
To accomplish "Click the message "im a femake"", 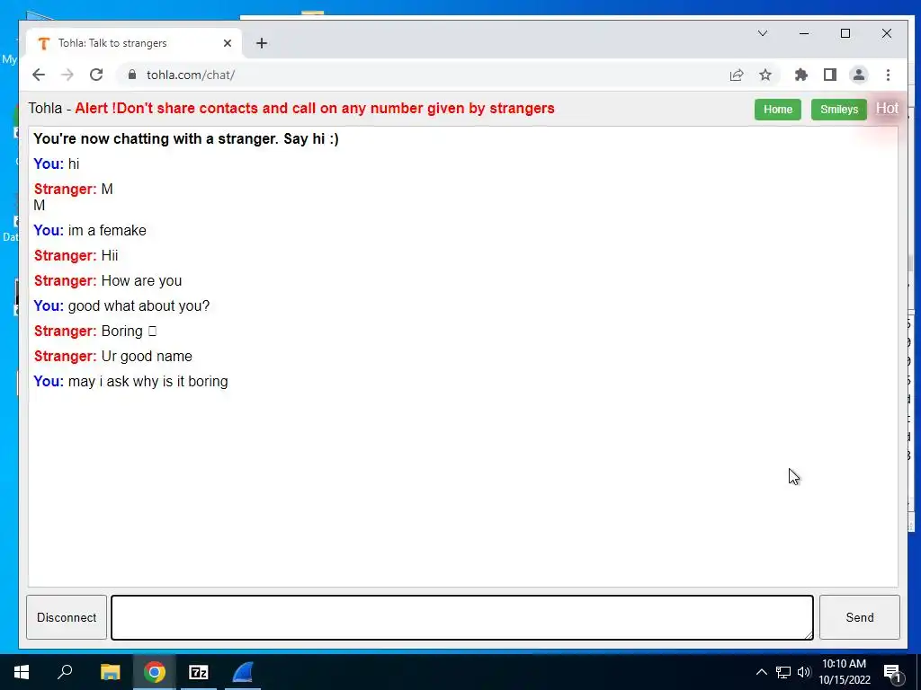I will [x=107, y=230].
